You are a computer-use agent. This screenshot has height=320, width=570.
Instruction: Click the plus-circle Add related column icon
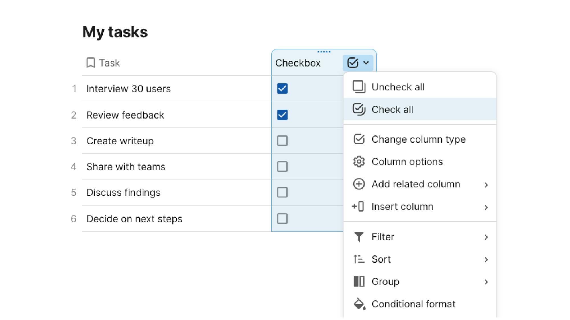click(359, 184)
